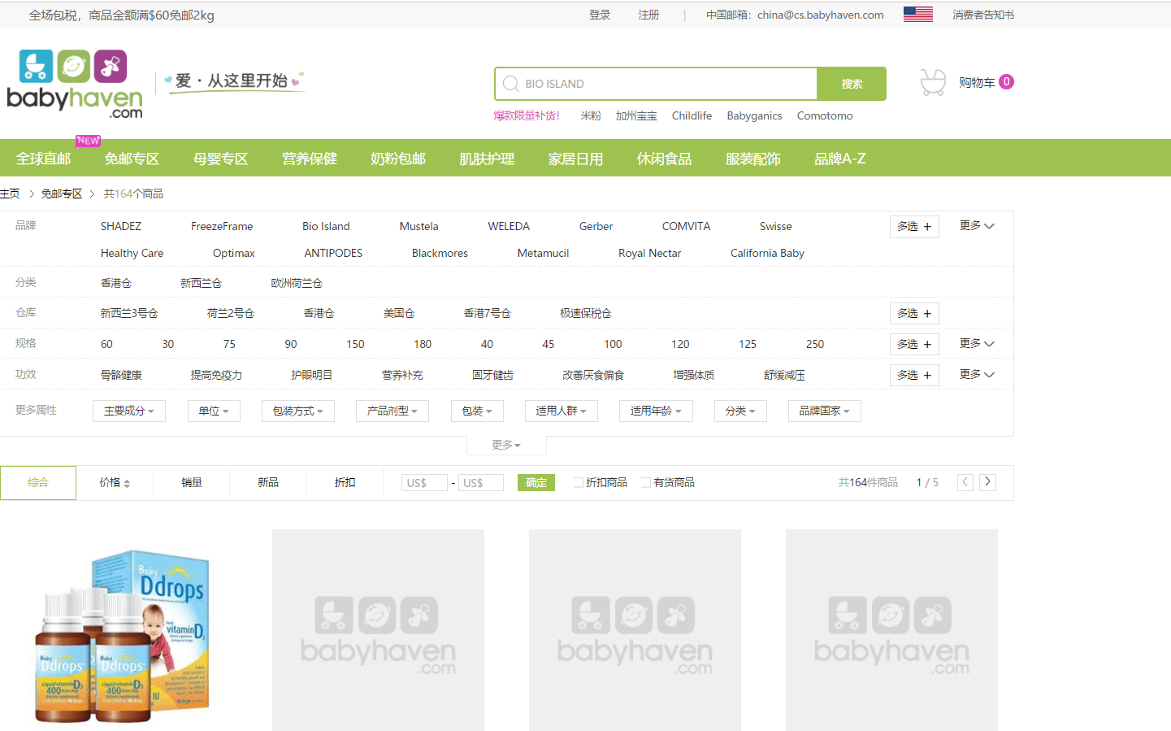The image size is (1171, 731).
Task: Open the 全球直邮 menu
Action: pos(43,159)
